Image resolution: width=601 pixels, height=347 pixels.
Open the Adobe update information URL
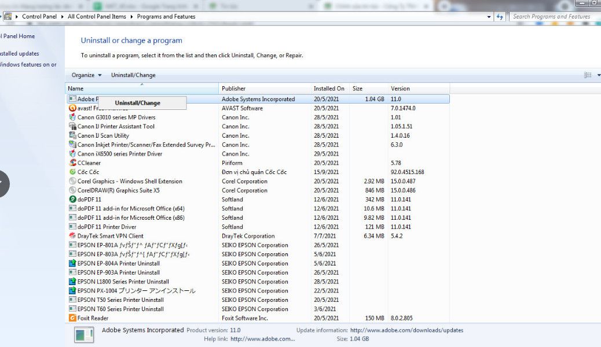coord(406,330)
